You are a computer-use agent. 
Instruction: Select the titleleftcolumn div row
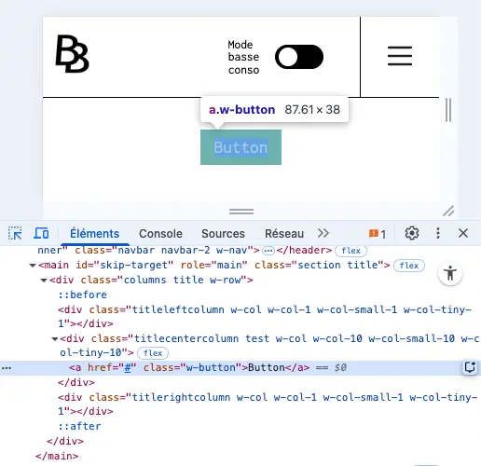[x=265, y=317]
